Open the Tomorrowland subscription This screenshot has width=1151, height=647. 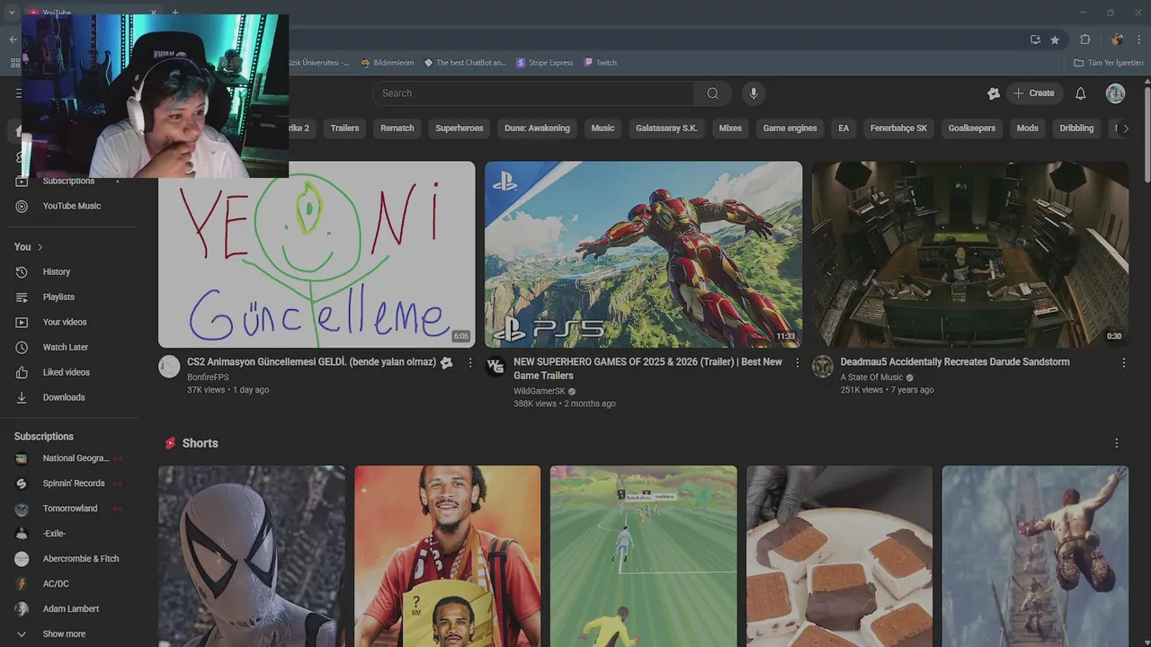click(69, 509)
